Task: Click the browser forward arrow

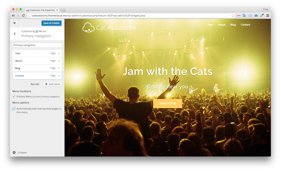Action: 18,15
